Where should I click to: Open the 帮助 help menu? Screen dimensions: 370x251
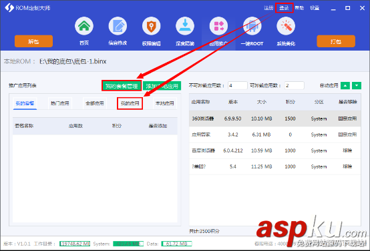click(299, 8)
